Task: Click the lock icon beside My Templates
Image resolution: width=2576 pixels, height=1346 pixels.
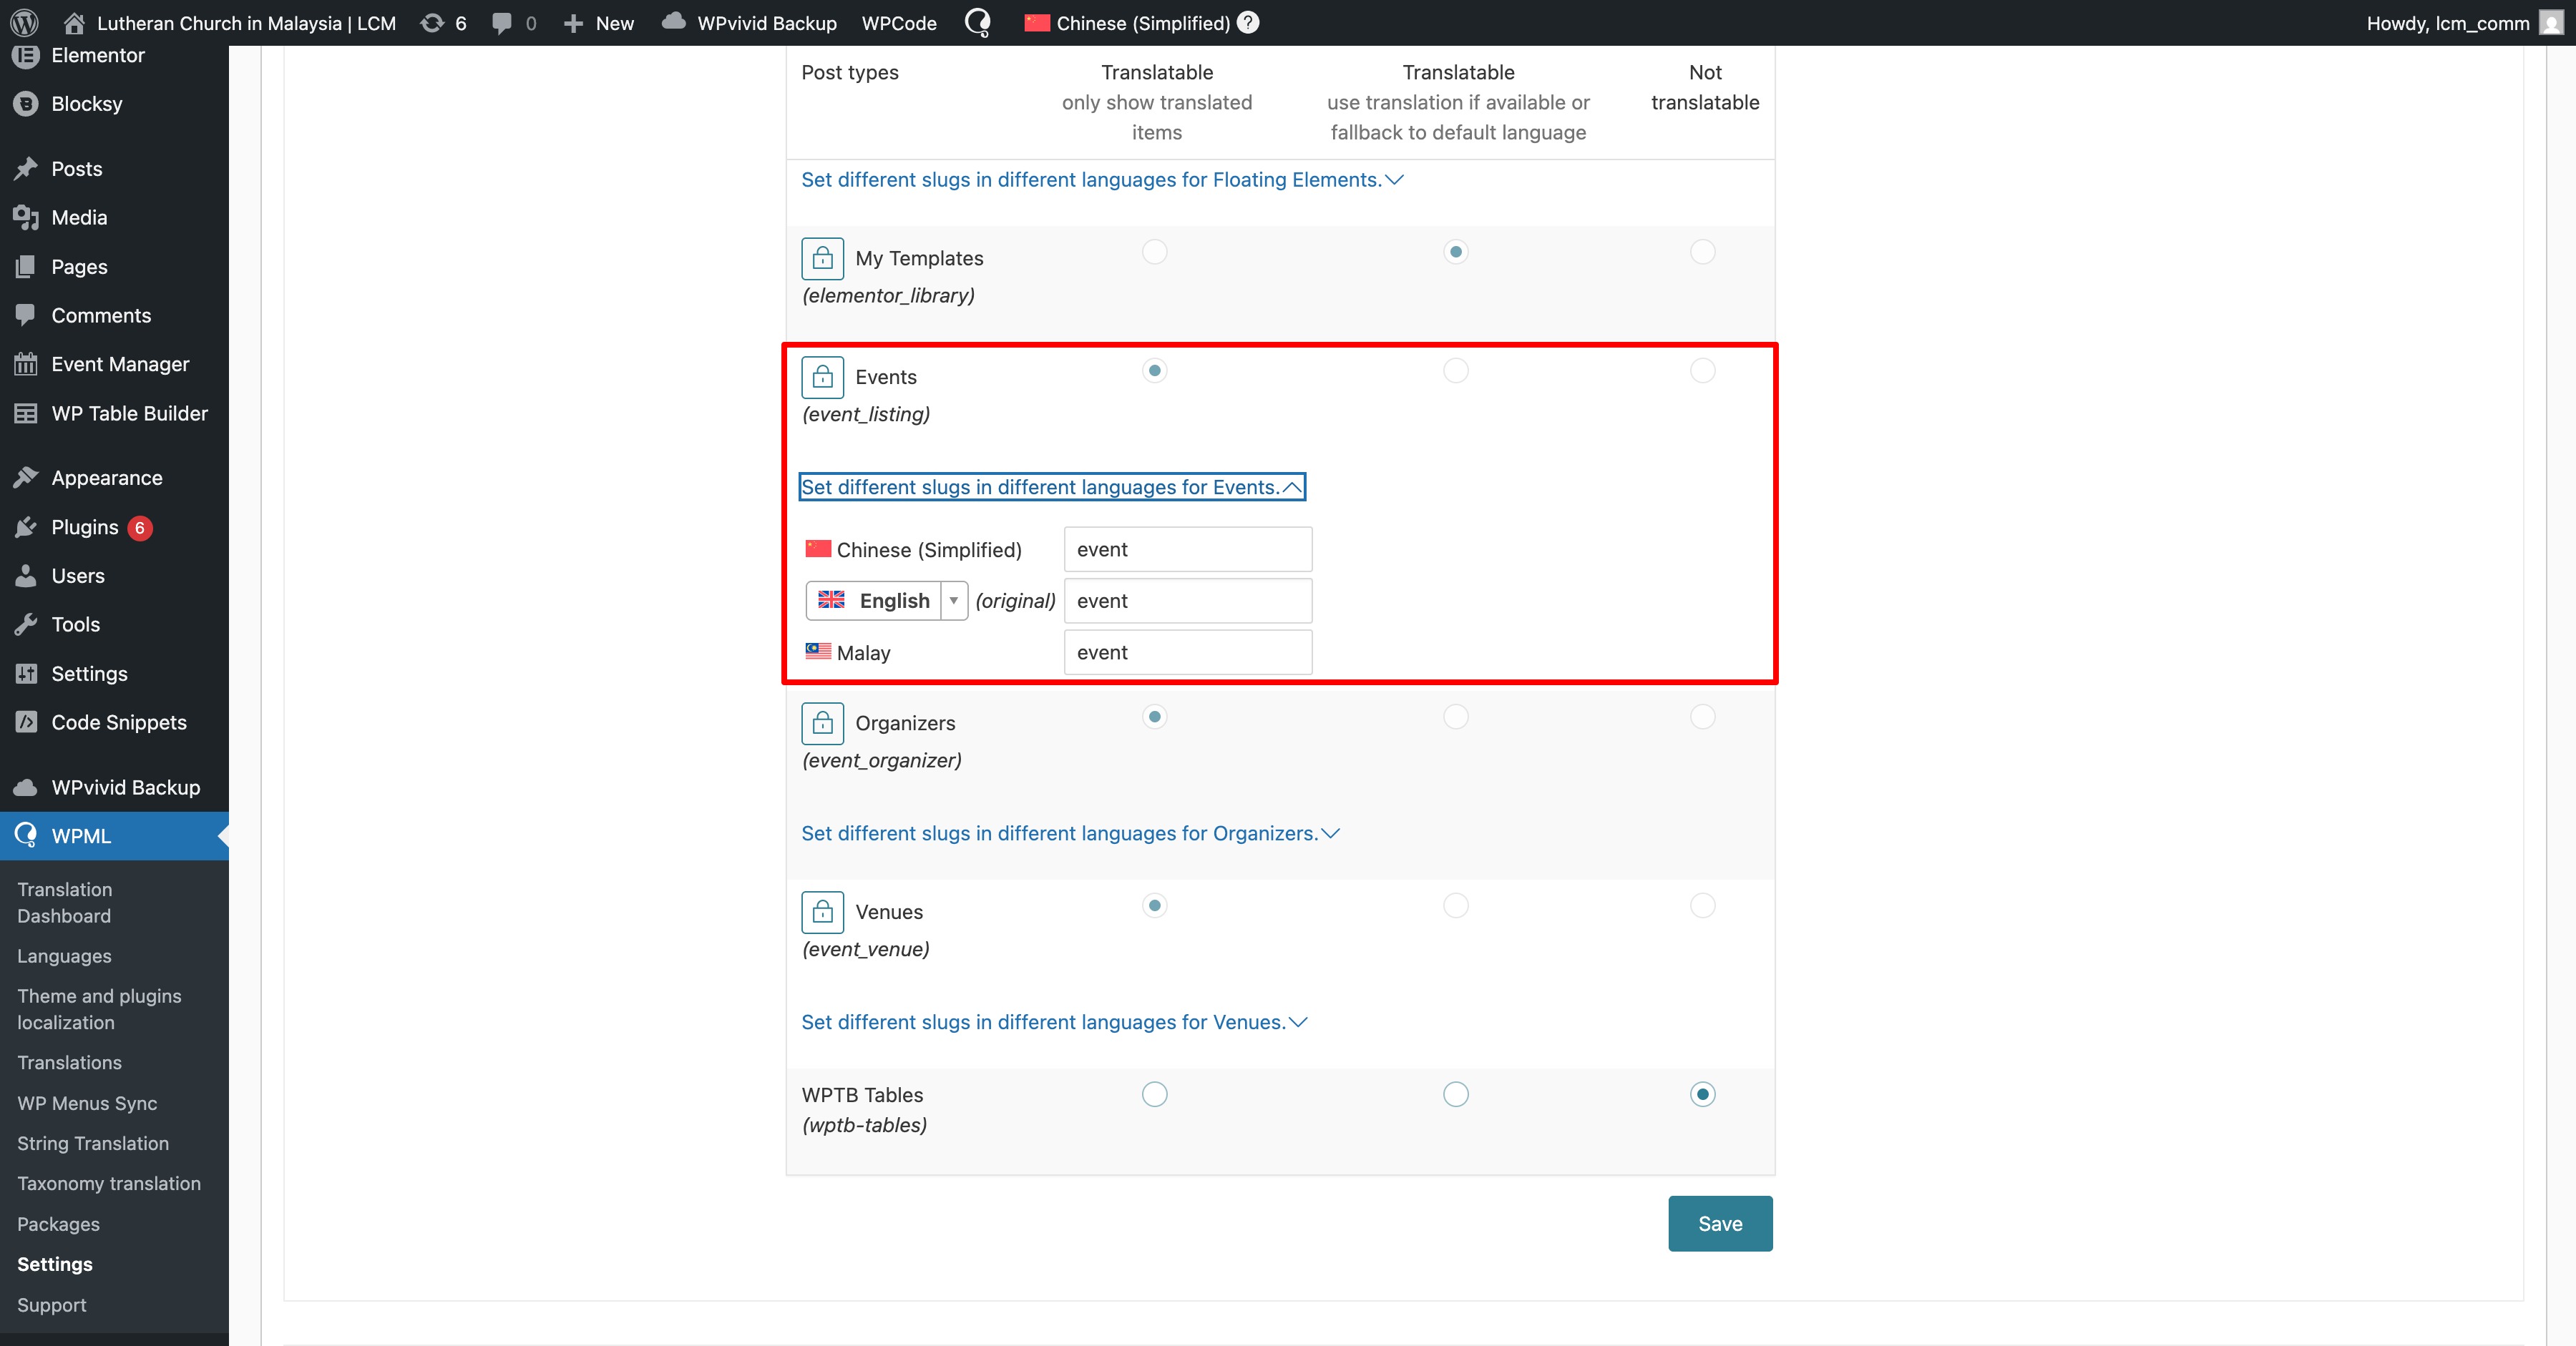Action: click(822, 257)
